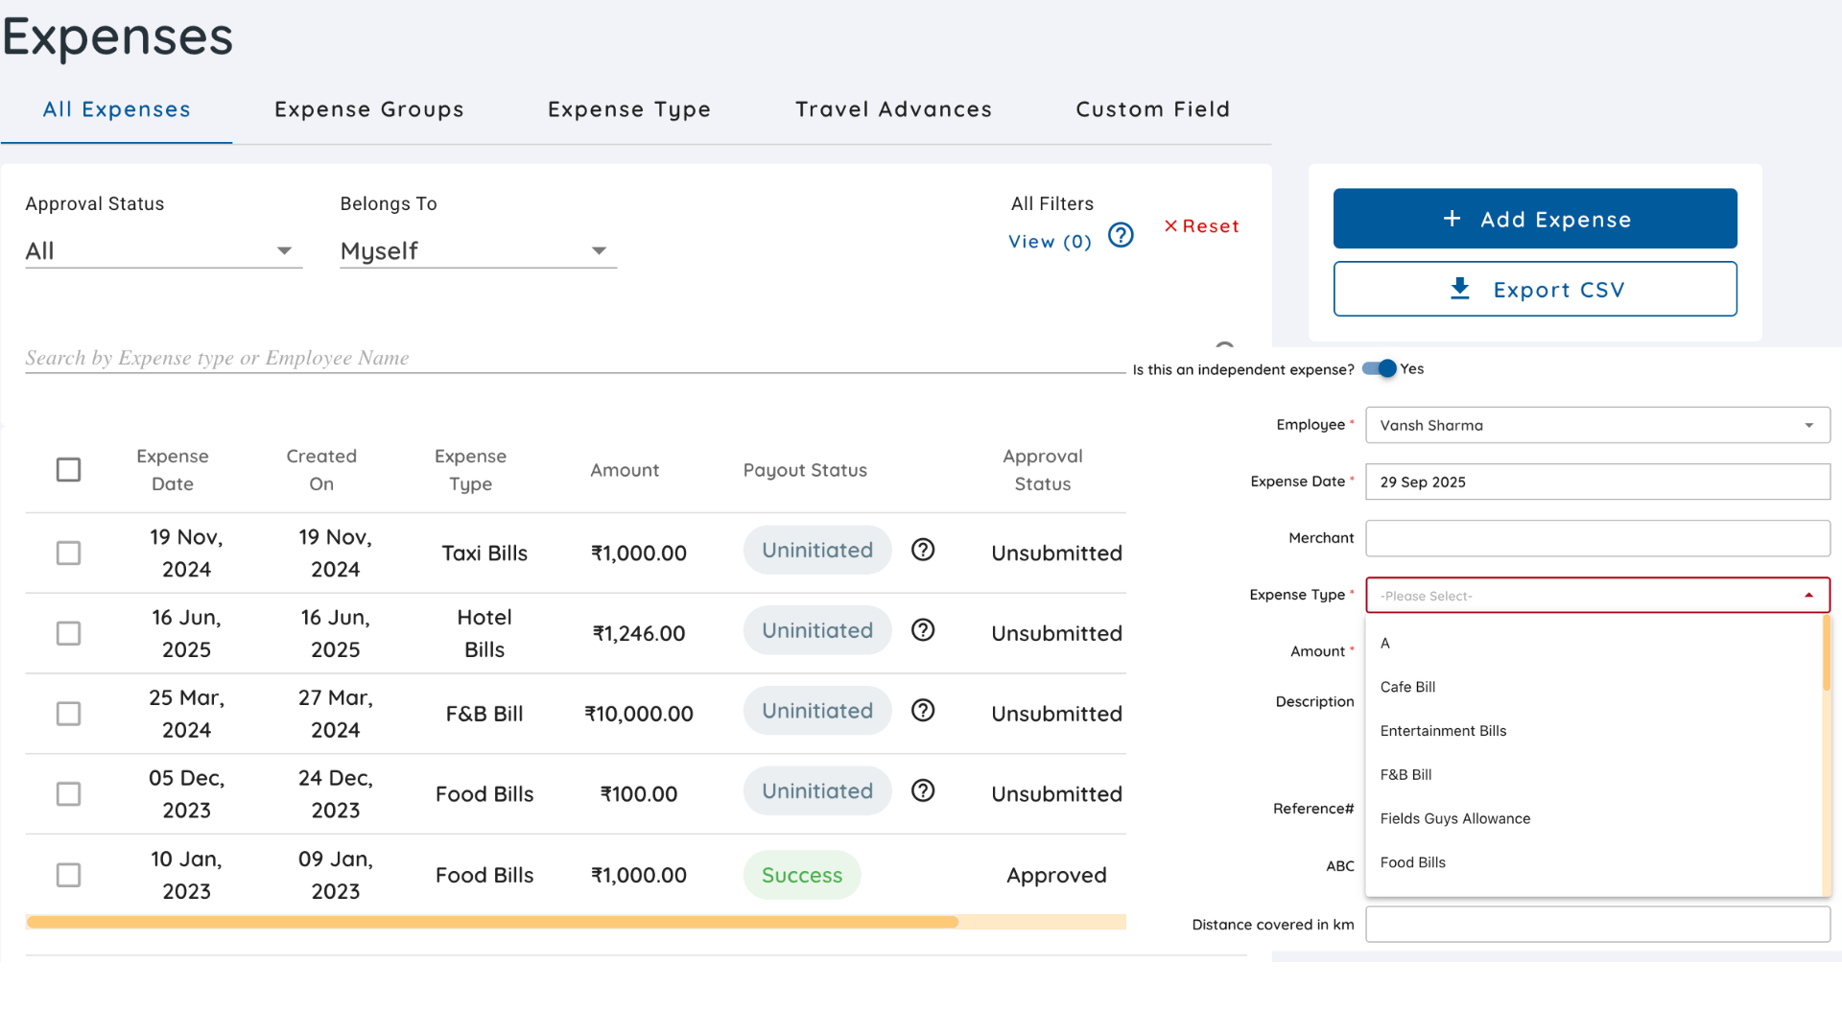Click help icon in ₹100.00 Food Bills row

point(923,791)
